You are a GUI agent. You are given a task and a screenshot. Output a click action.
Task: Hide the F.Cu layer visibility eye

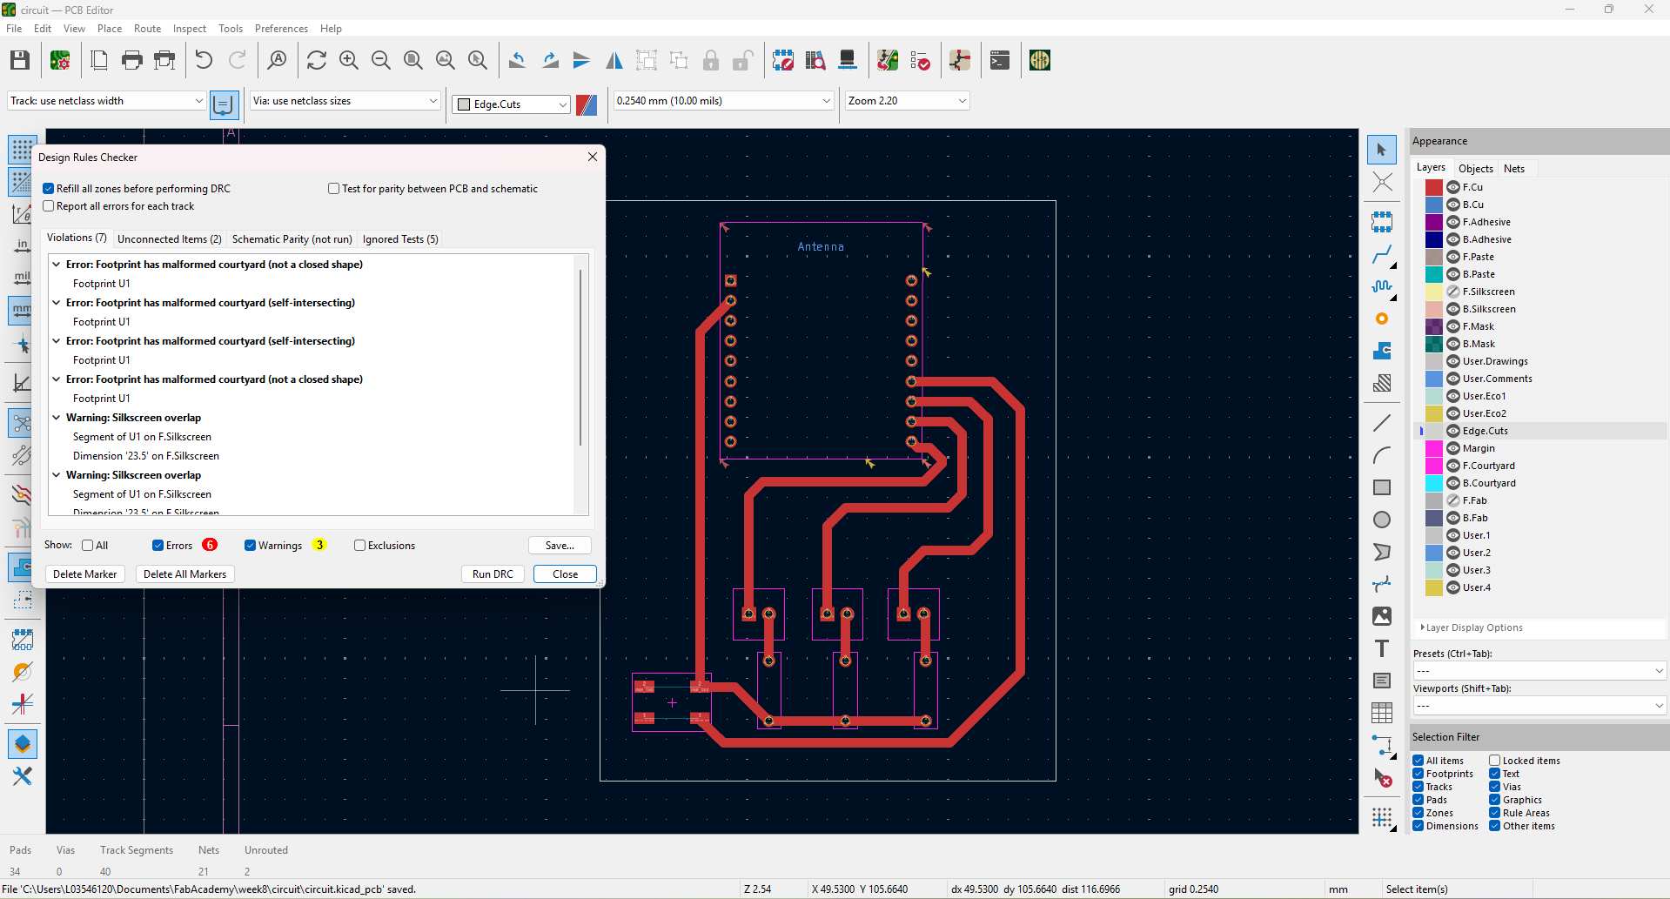tap(1453, 187)
